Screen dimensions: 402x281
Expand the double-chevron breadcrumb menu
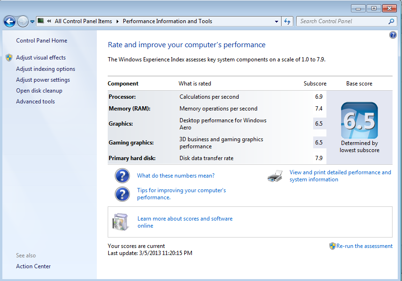click(49, 21)
